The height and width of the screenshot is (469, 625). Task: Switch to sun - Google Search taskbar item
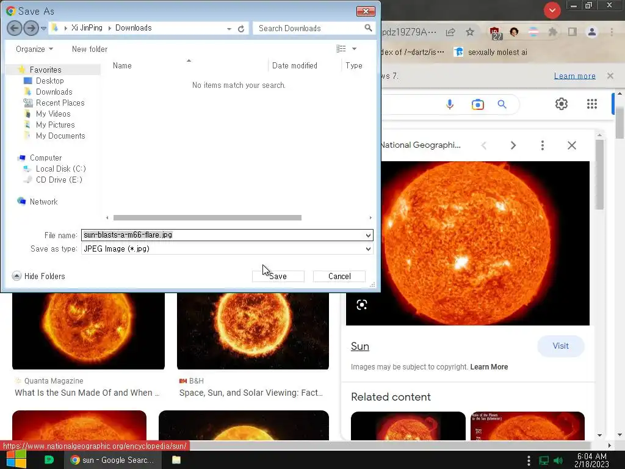click(x=113, y=460)
